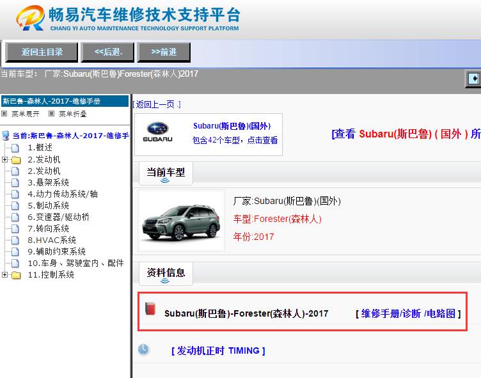Click the text 车型:Forester(森林人)
Viewport: 481px width, 378px height.
click(277, 219)
